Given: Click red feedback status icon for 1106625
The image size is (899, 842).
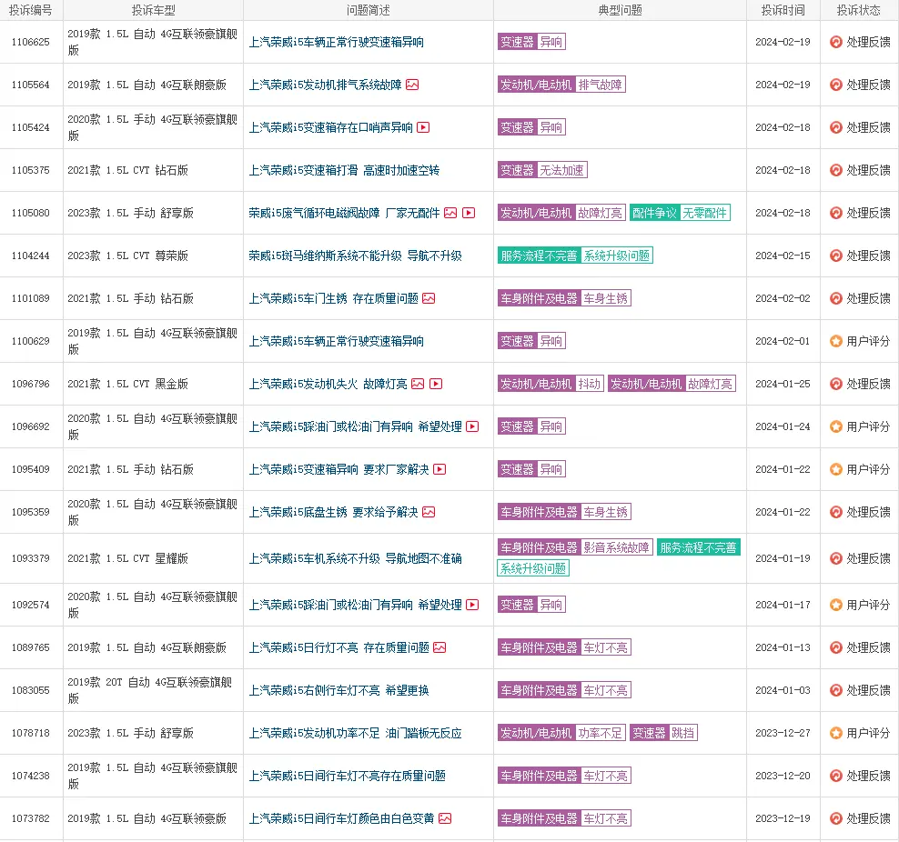Looking at the screenshot, I should 836,42.
